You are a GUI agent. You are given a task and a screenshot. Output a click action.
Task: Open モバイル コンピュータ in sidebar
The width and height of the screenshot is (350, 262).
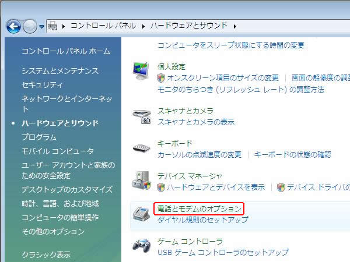pos(58,151)
